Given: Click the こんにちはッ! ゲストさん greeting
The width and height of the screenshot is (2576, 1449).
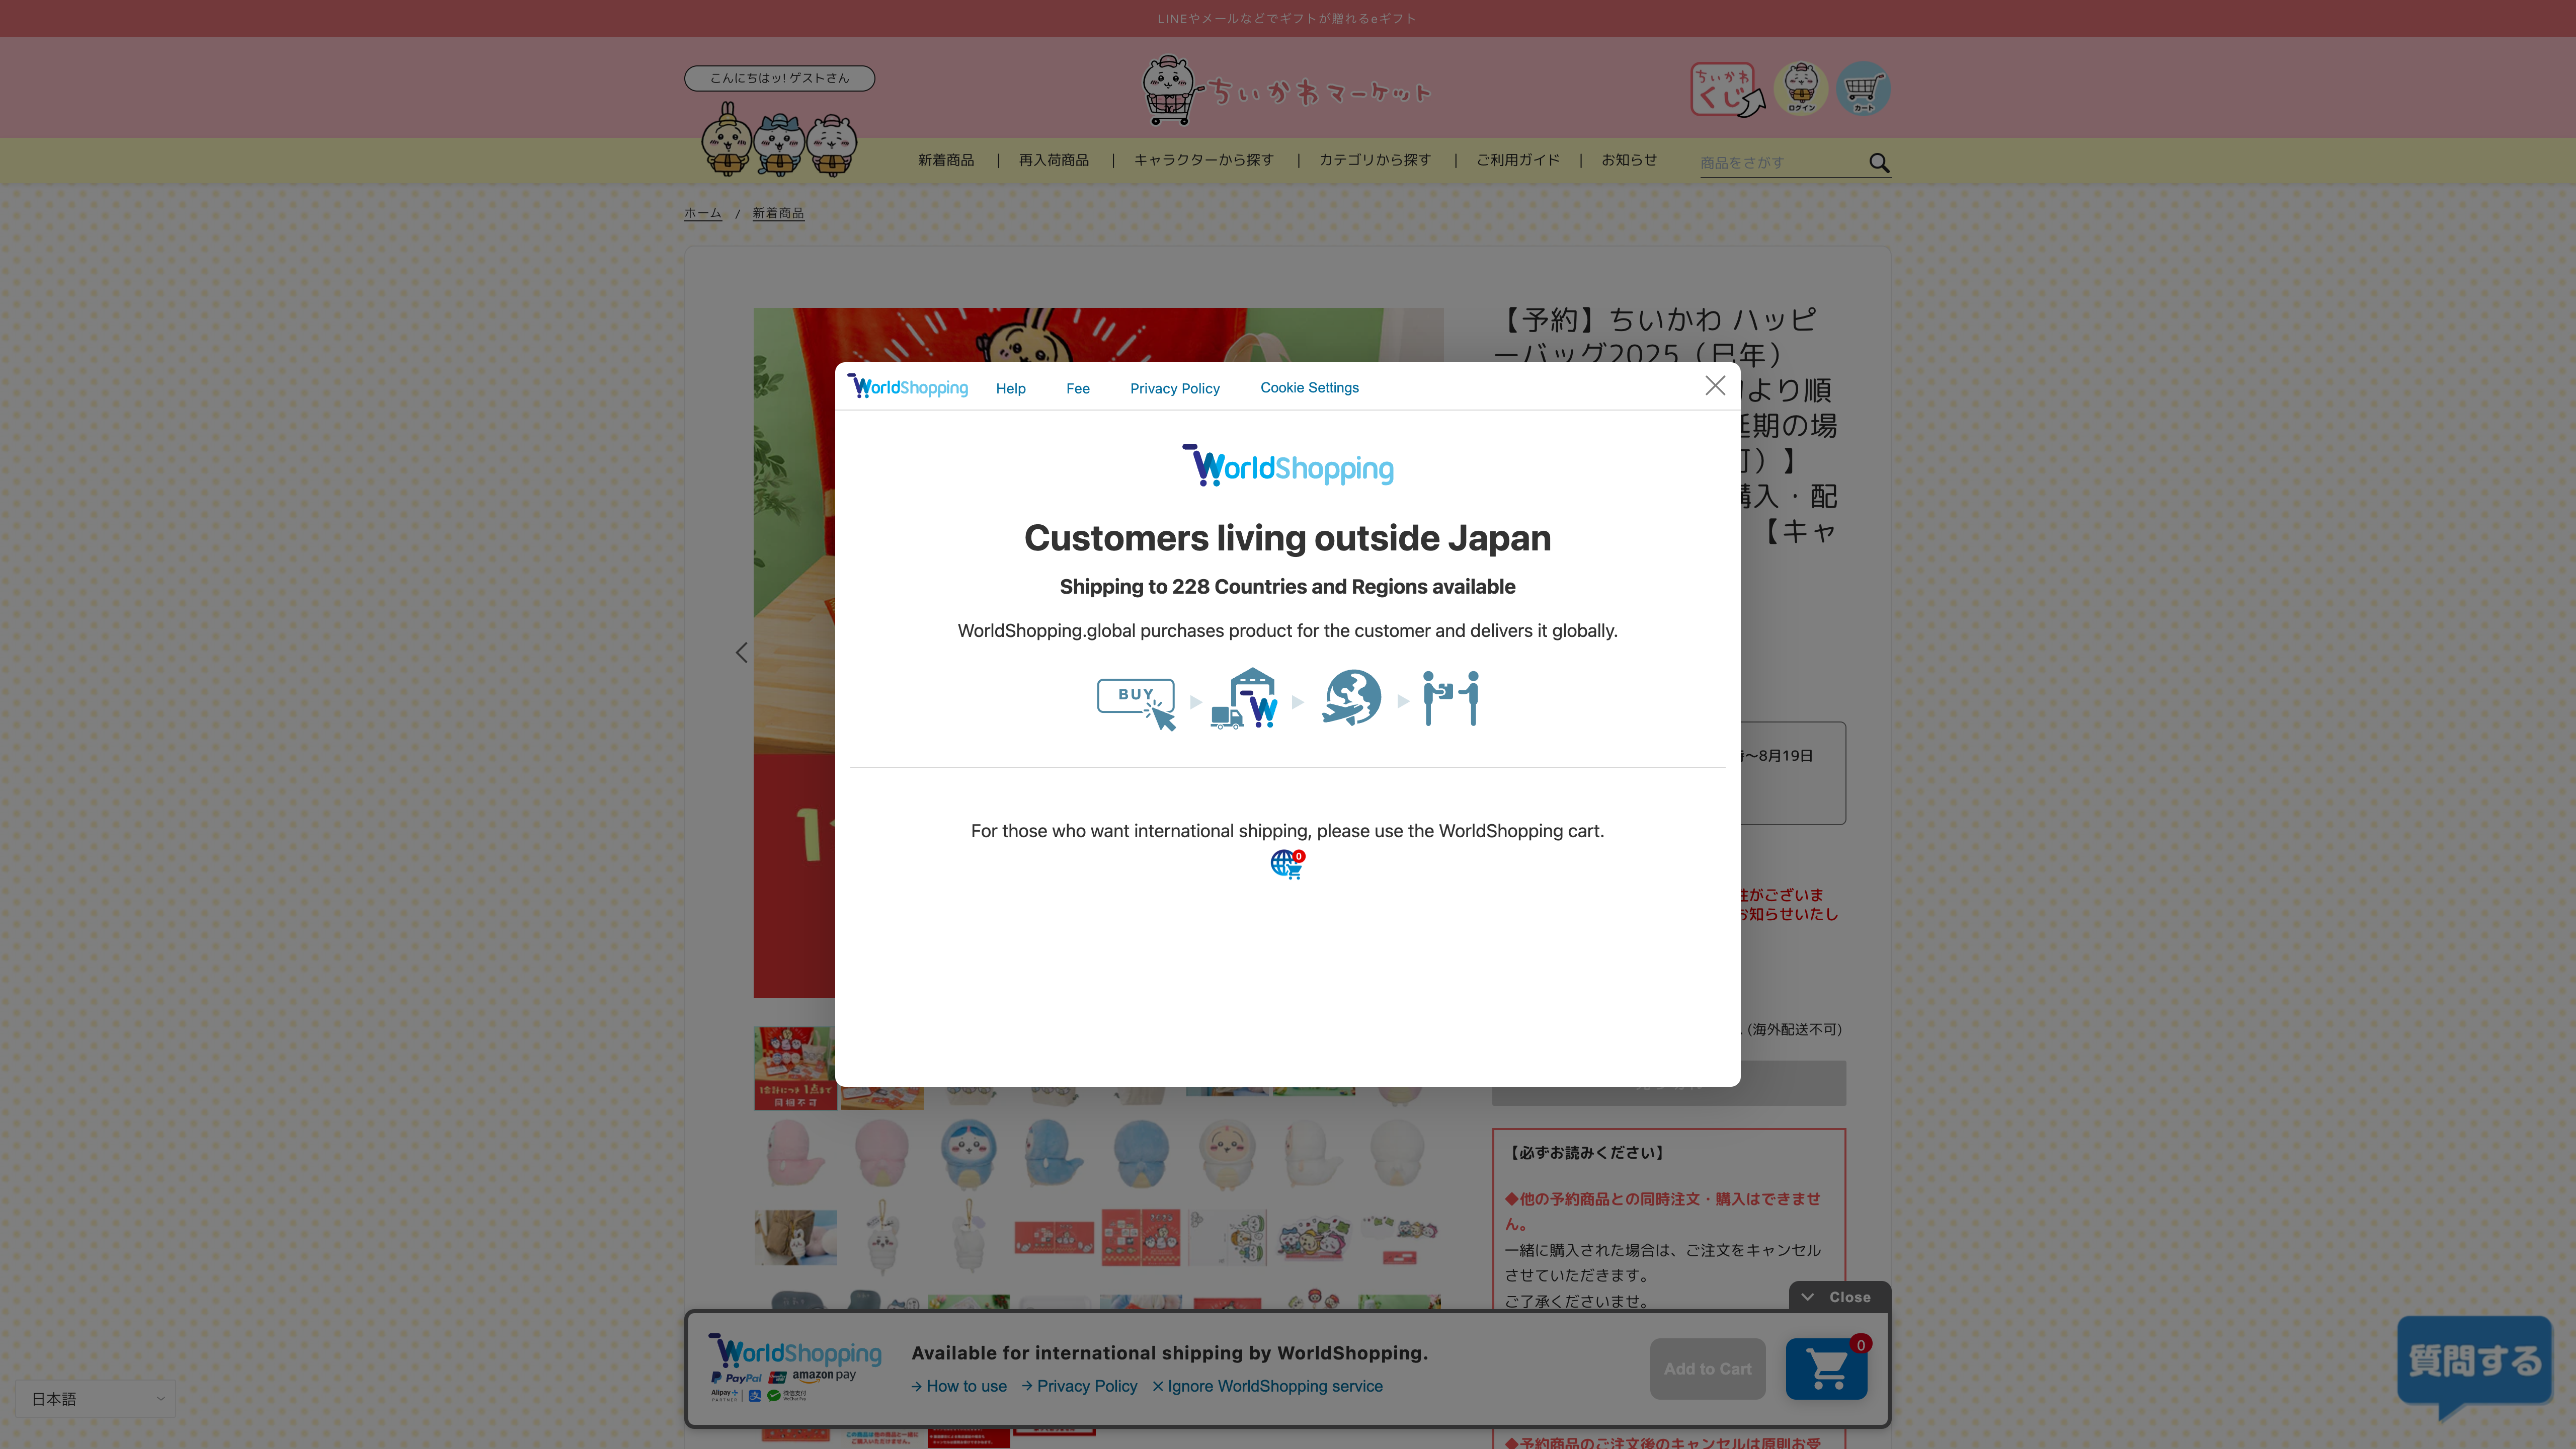Looking at the screenshot, I should click(x=779, y=78).
